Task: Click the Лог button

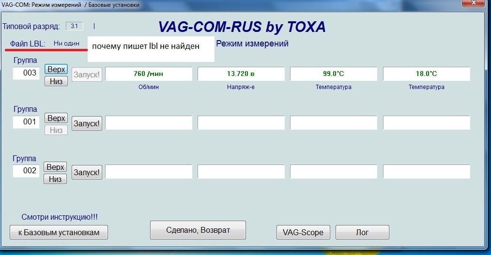Action: point(362,232)
